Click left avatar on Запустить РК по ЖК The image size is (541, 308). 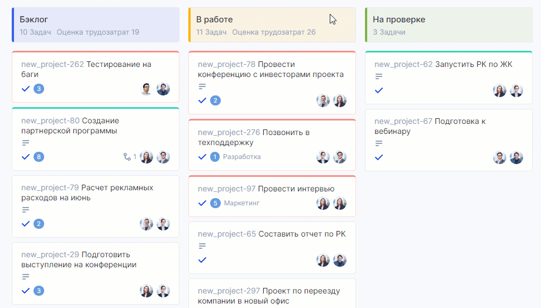(500, 90)
